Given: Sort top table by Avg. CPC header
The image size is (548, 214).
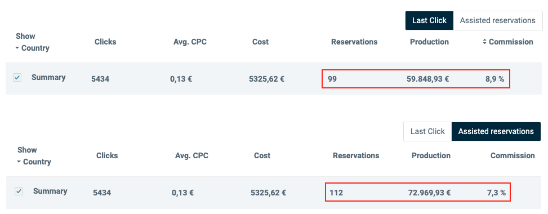Looking at the screenshot, I should (x=190, y=42).
